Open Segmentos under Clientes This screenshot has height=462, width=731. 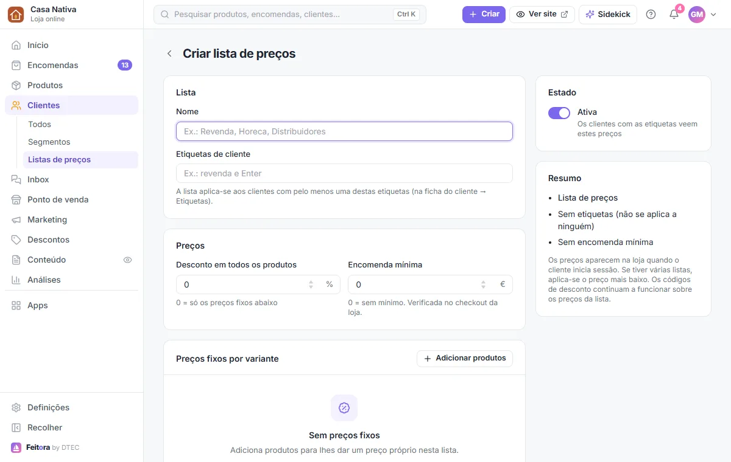(80, 142)
